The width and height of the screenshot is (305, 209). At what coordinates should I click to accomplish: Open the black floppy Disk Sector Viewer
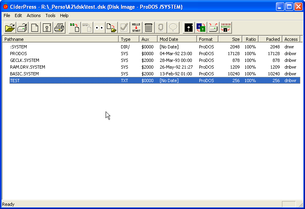click(189, 28)
